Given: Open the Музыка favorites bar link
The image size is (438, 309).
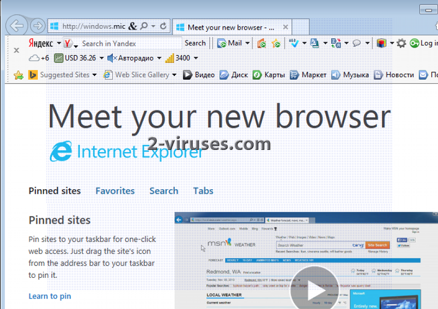Looking at the screenshot, I should click(x=350, y=75).
